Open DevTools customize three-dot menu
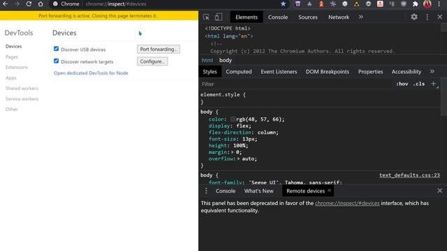The height and width of the screenshot is (251, 447). [427, 17]
